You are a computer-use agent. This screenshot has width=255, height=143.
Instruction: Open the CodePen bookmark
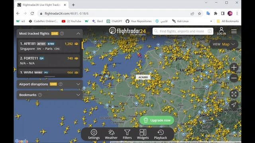click(x=43, y=21)
